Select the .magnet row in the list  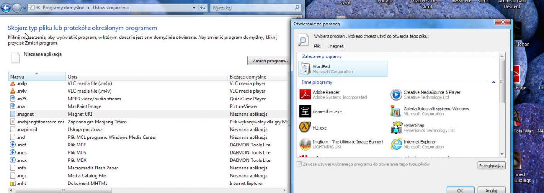149,114
